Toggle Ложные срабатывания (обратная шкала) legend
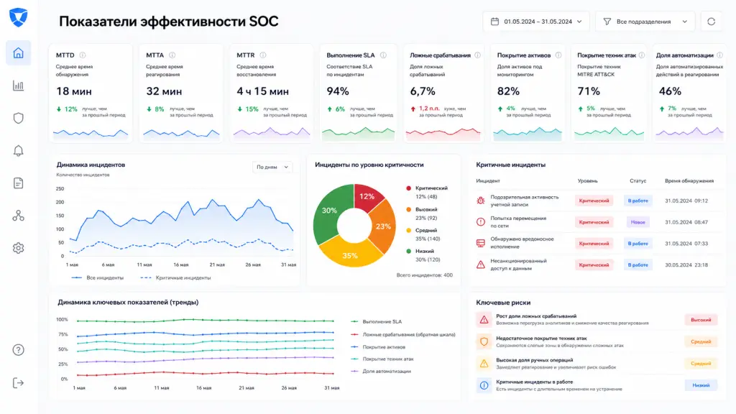This screenshot has width=736, height=414. 403,335
